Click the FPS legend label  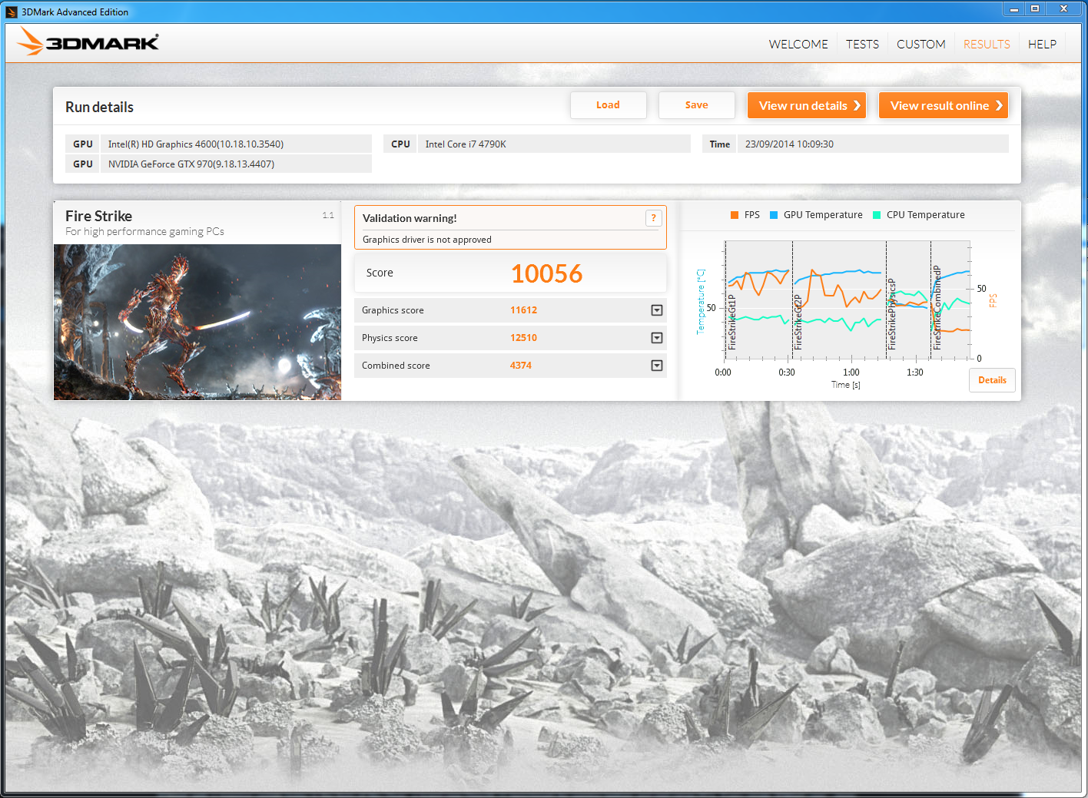pos(751,215)
